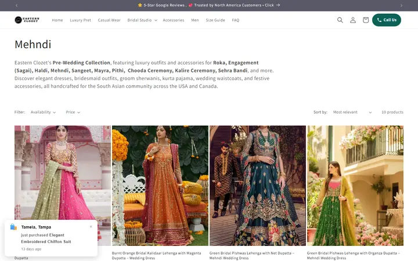Click the '10 products' count text

pos(392,112)
